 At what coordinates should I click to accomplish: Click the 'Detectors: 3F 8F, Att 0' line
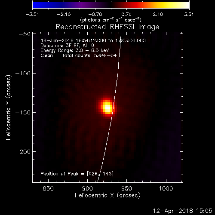[x=67, y=46]
